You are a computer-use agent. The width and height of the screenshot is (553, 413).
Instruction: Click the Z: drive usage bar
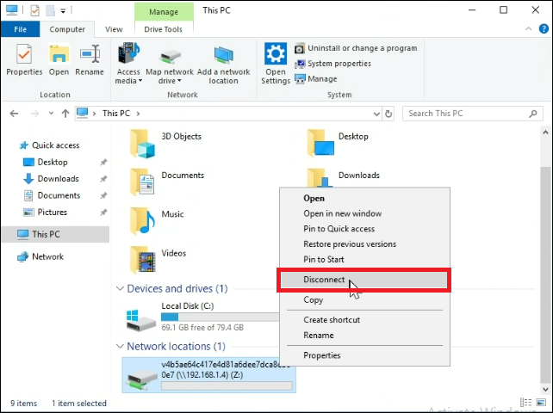tap(227, 385)
